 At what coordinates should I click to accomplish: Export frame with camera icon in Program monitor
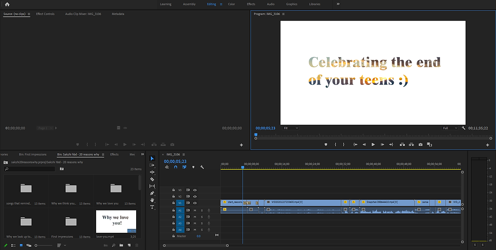(x=421, y=144)
